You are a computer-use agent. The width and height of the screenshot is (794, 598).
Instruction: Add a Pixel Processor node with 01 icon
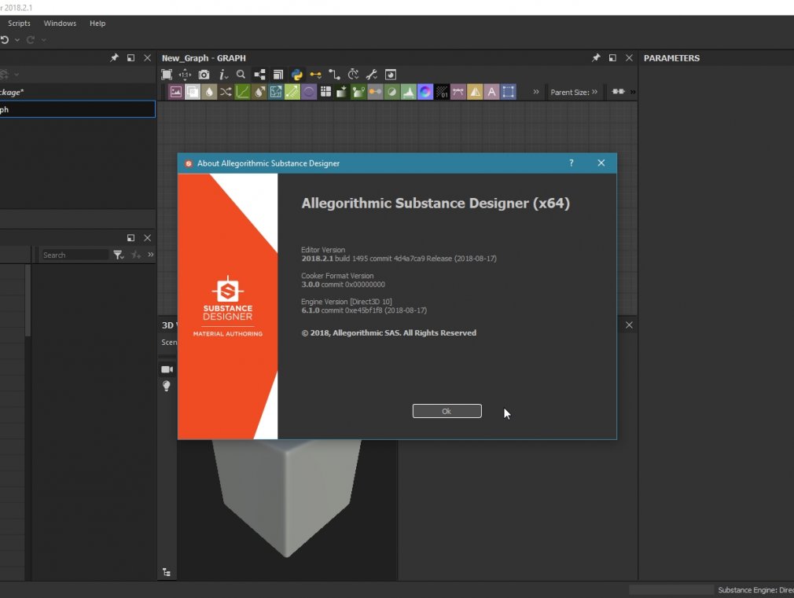(x=442, y=92)
